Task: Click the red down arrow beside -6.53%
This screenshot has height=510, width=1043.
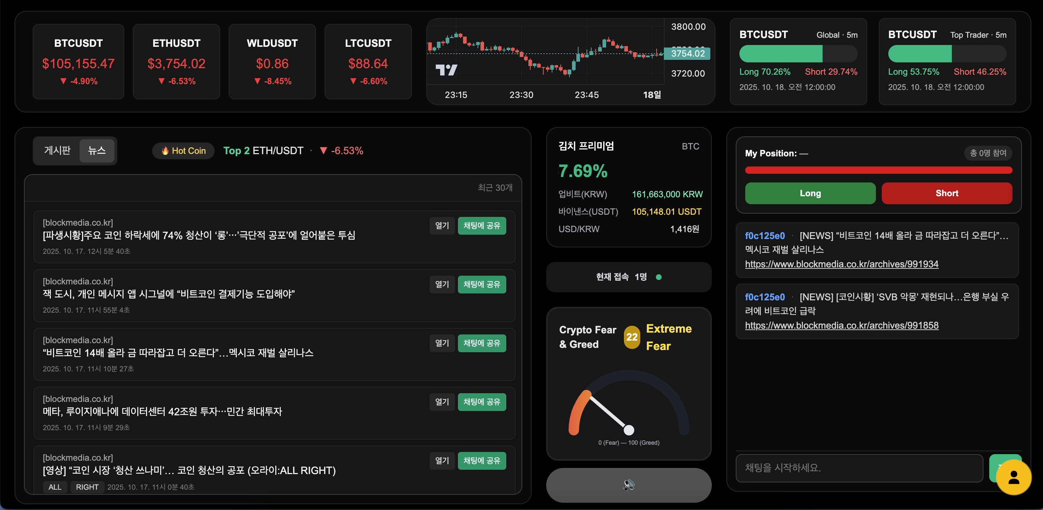Action: [323, 151]
